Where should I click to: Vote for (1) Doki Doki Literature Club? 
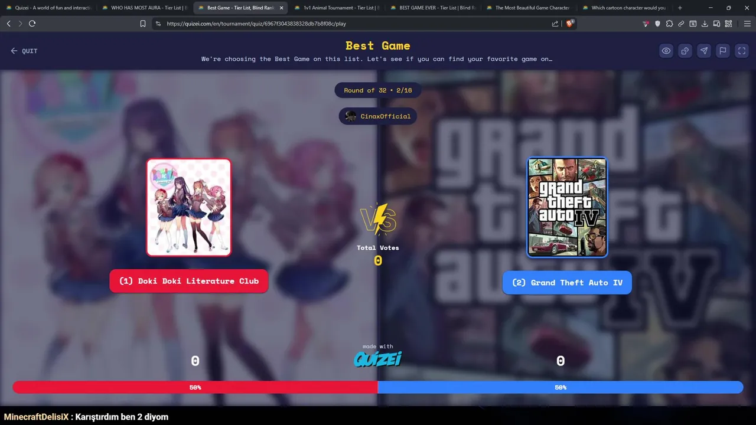coord(188,281)
